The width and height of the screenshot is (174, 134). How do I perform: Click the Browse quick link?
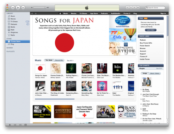tap(143, 48)
